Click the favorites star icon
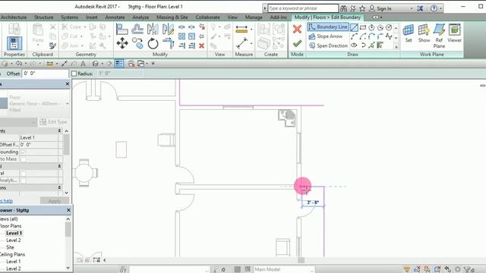The height and width of the screenshot is (273, 486). point(361,8)
